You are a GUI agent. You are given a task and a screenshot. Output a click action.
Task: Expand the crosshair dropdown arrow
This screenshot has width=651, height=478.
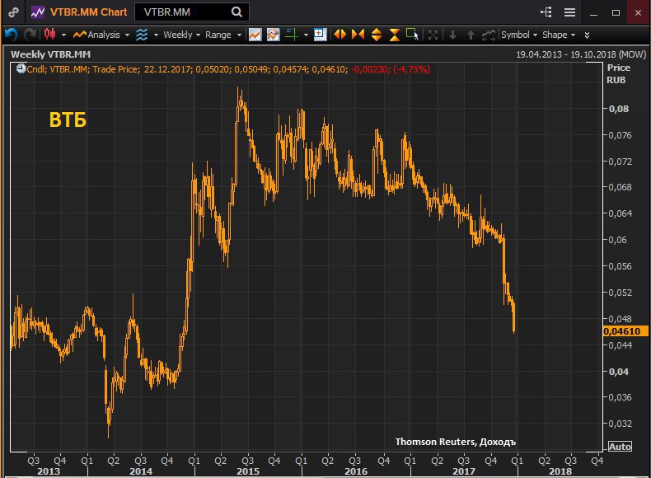[x=306, y=35]
